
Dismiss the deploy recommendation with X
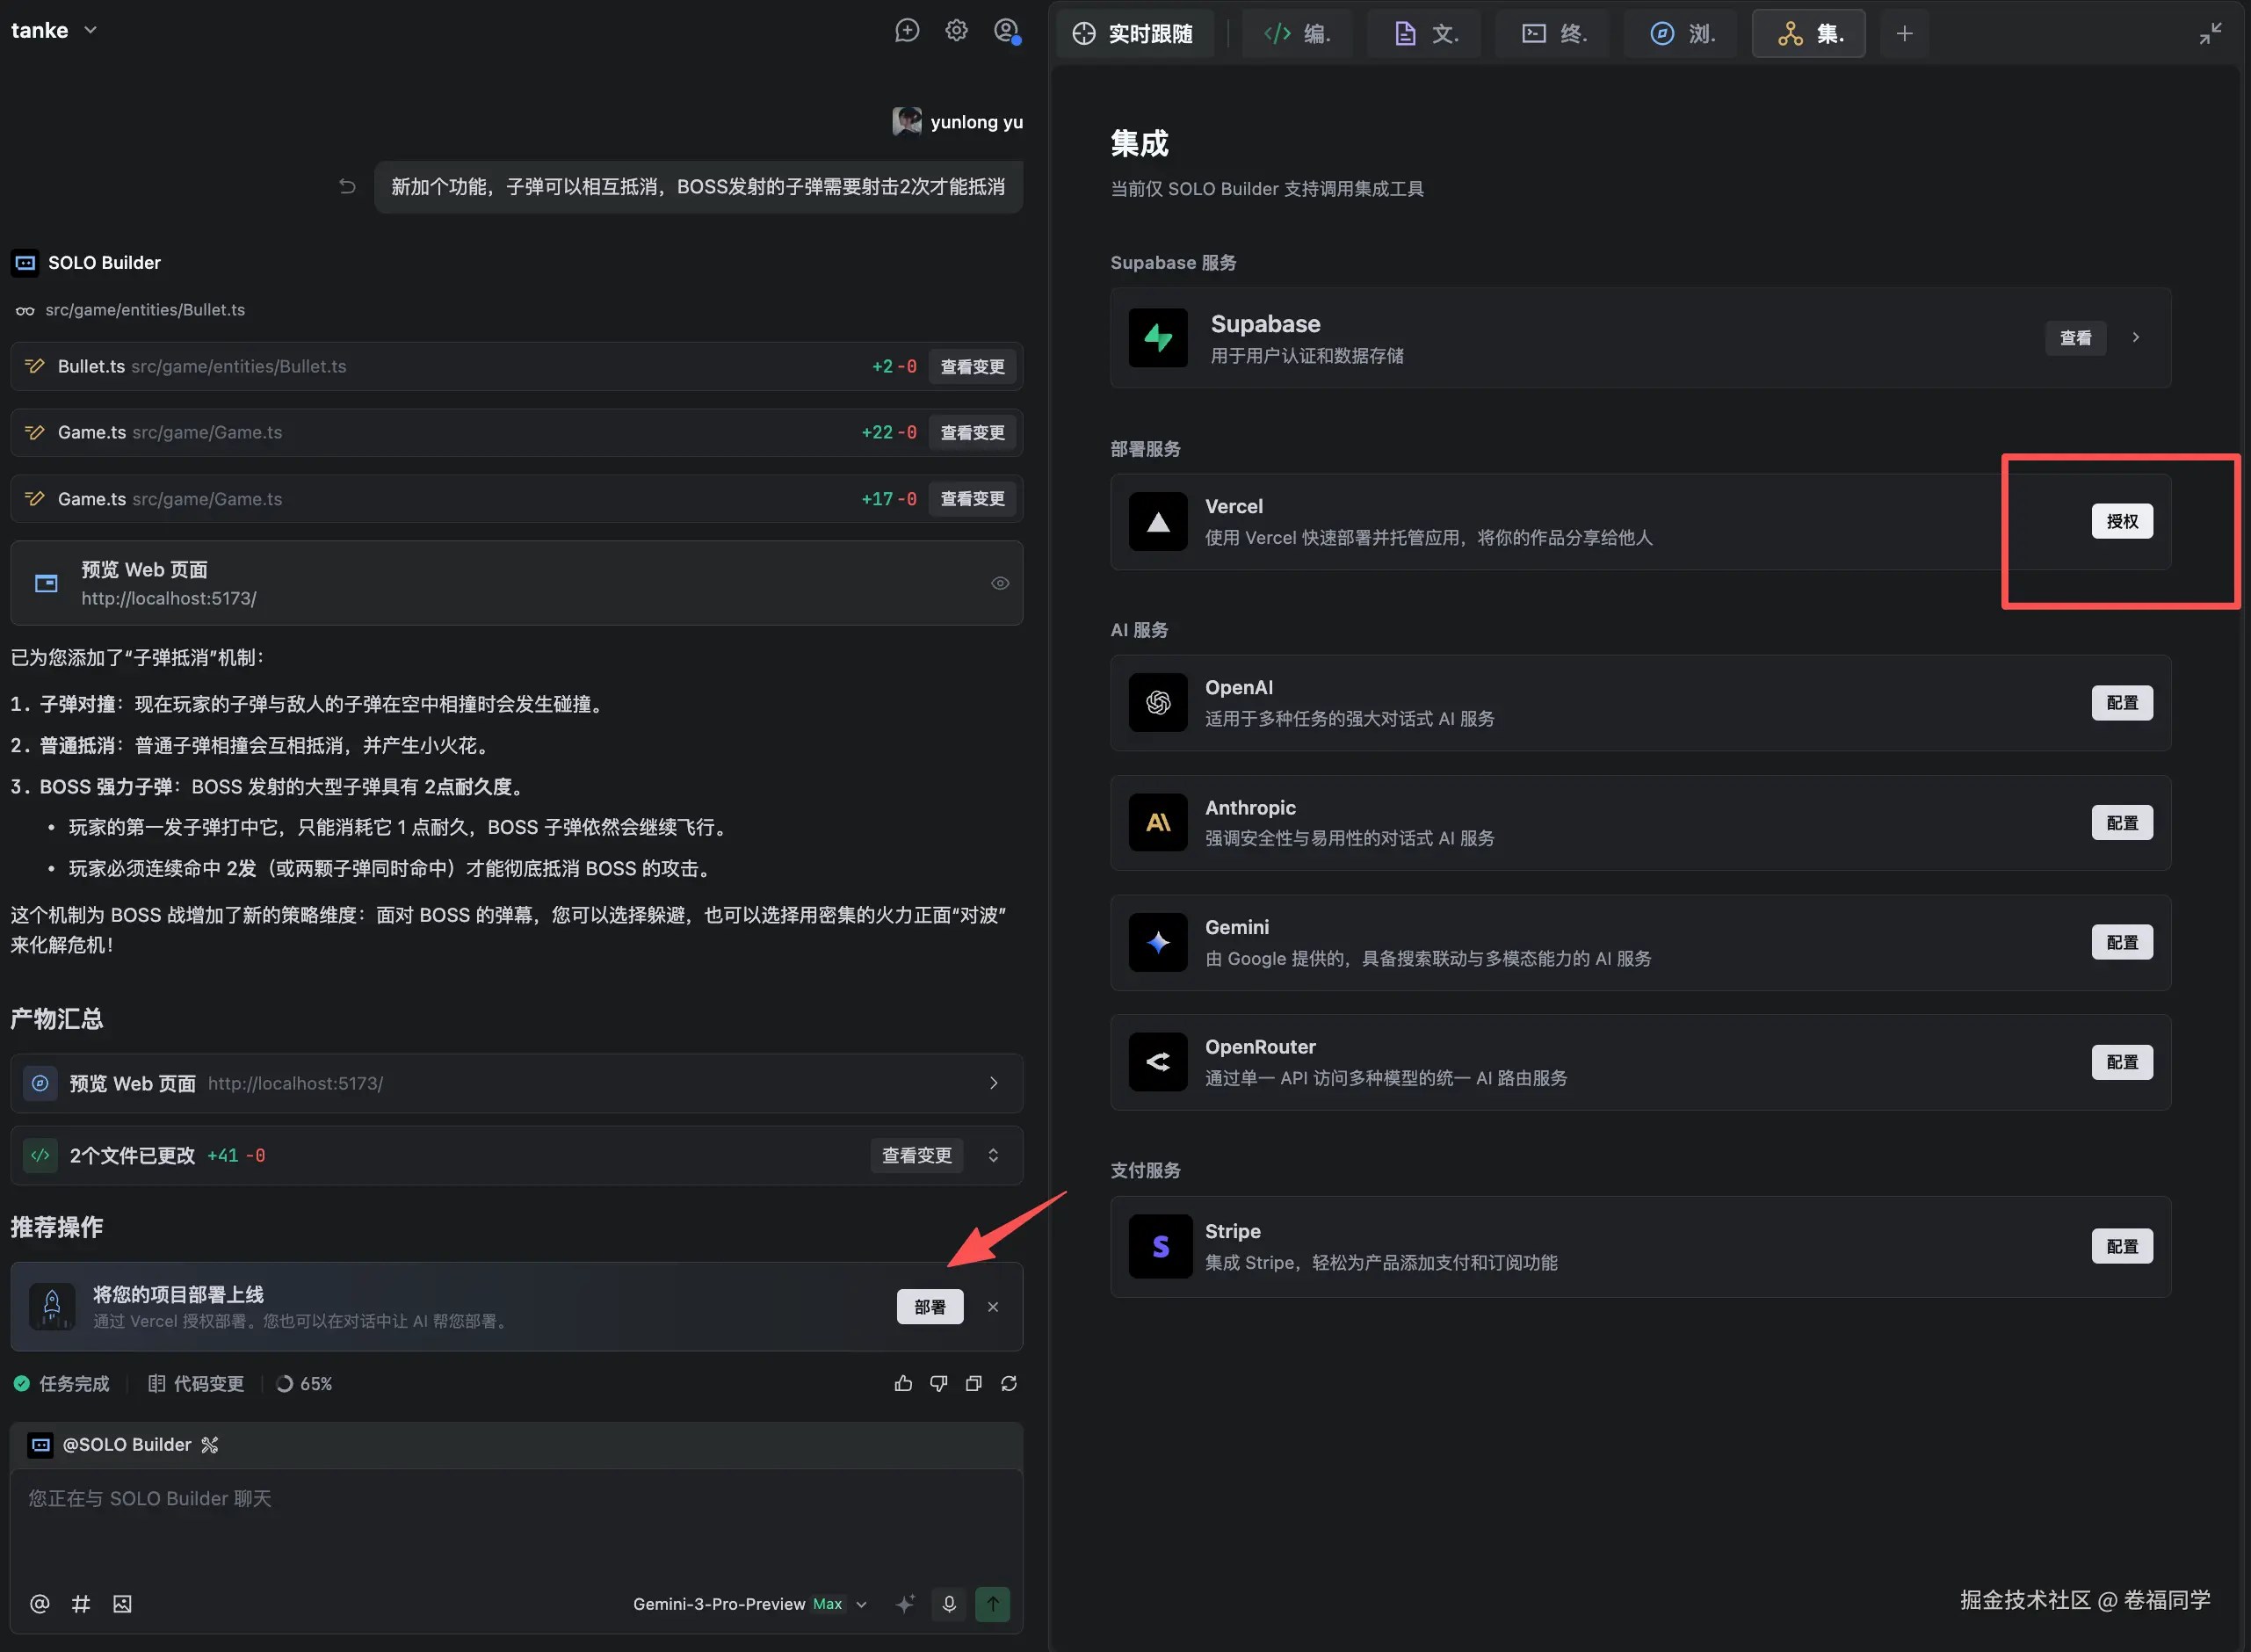(x=993, y=1307)
